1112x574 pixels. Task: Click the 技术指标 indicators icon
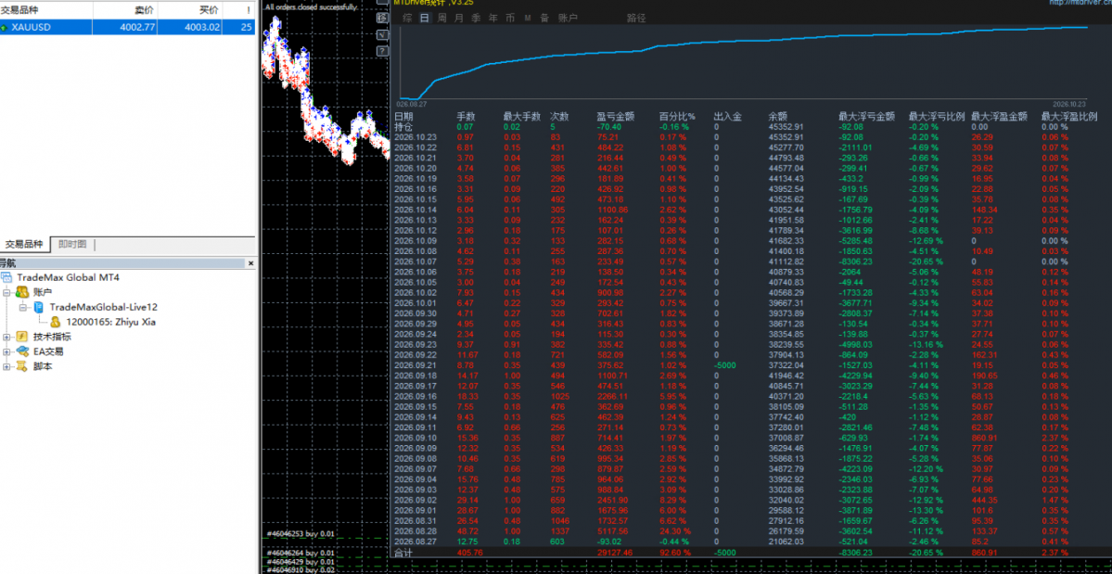tap(22, 337)
